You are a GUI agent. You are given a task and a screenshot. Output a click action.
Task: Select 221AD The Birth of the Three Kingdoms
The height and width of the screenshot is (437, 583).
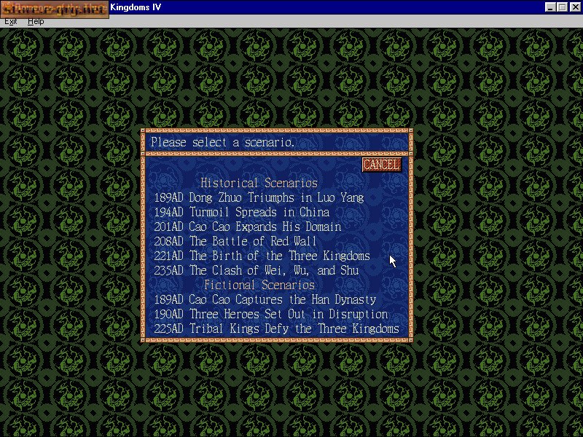click(262, 256)
